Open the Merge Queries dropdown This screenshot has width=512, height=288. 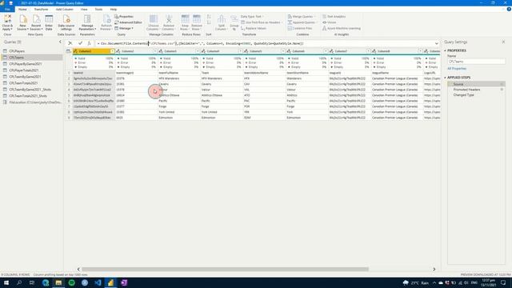[x=302, y=16]
